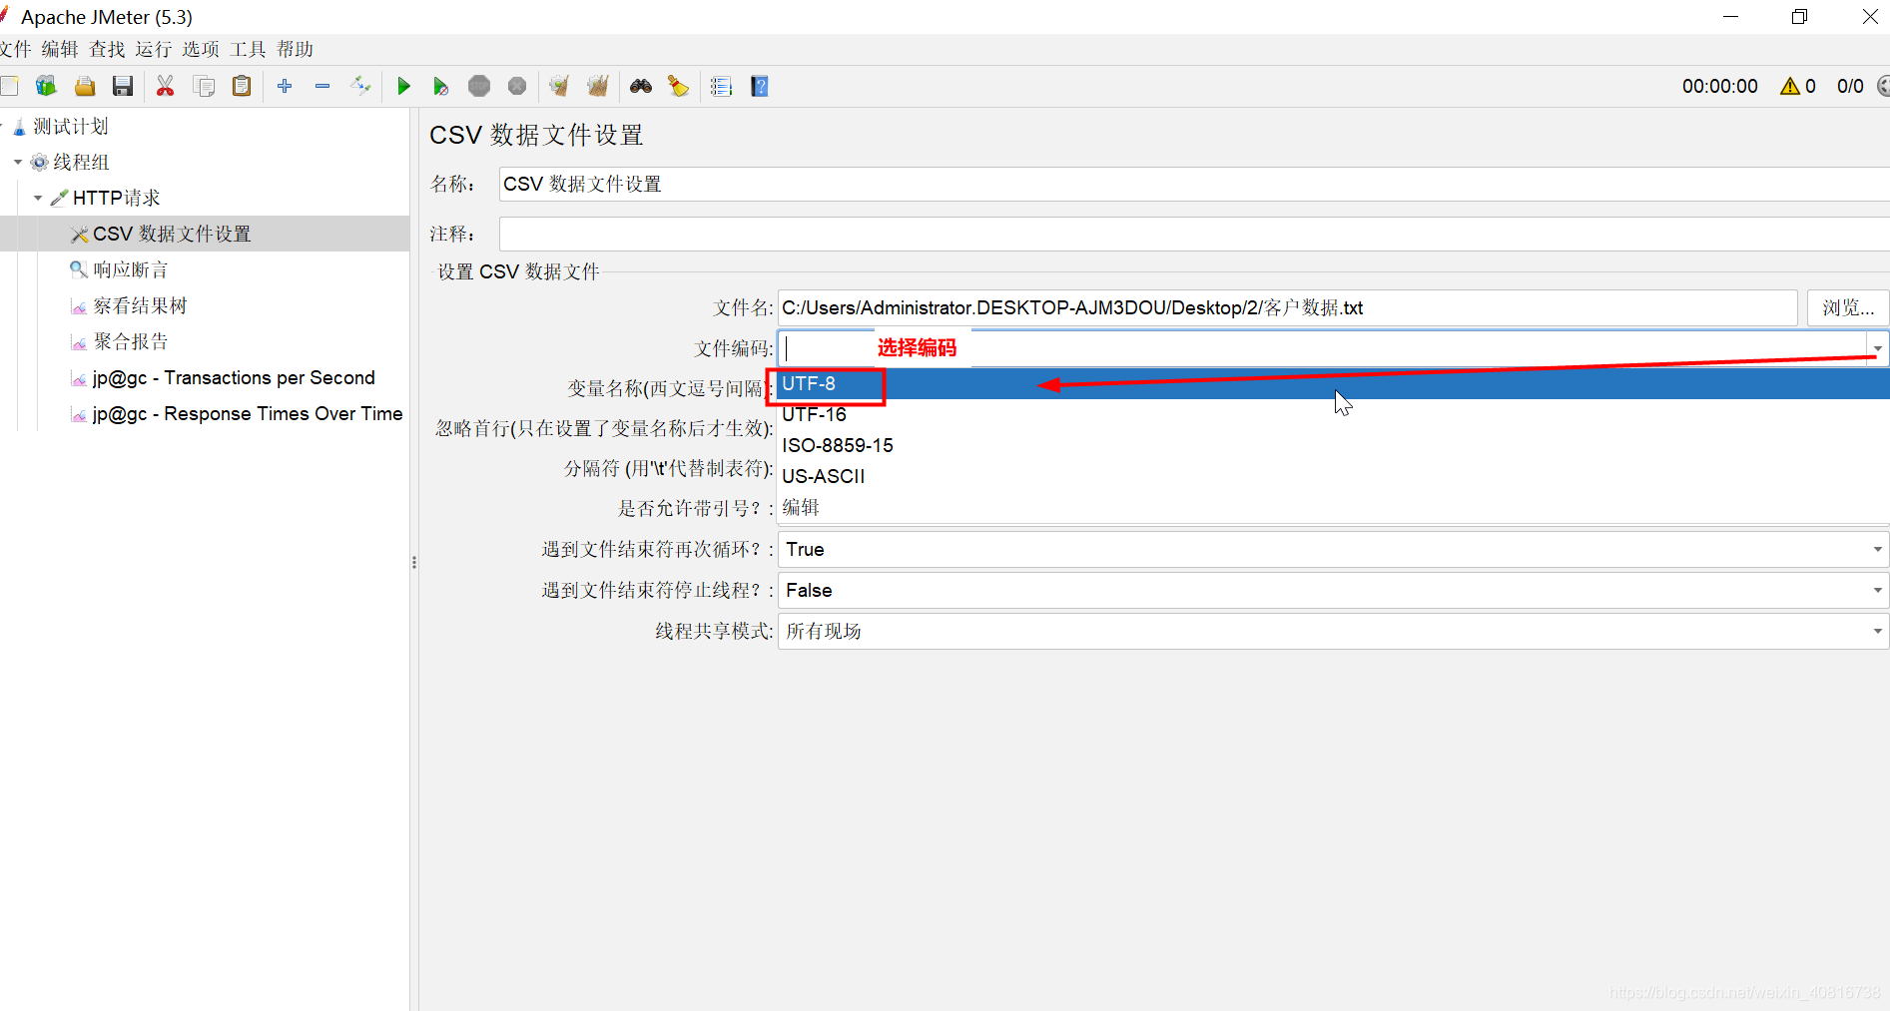1890x1011 pixels.
Task: Choose UTF-16 from encoding list
Action: (1333, 415)
